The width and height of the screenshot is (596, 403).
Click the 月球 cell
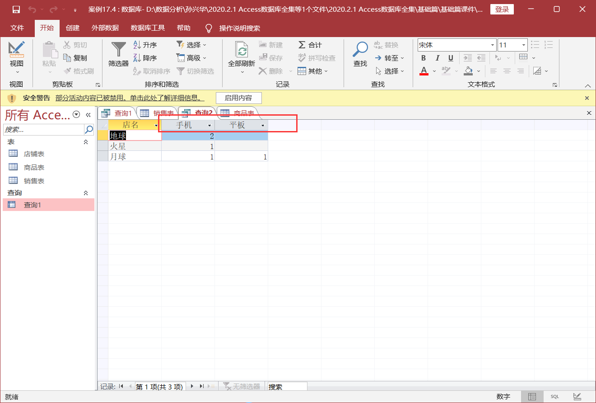click(135, 156)
